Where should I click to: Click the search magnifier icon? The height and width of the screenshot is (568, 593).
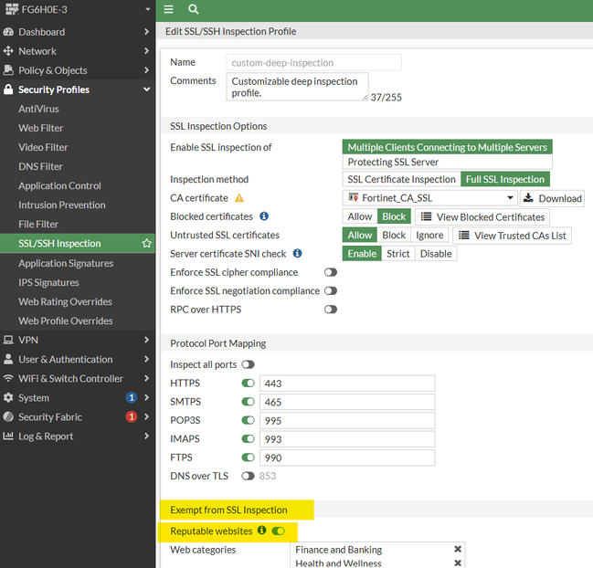tap(194, 9)
